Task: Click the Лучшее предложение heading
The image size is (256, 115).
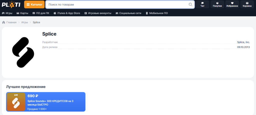Action: (26, 87)
